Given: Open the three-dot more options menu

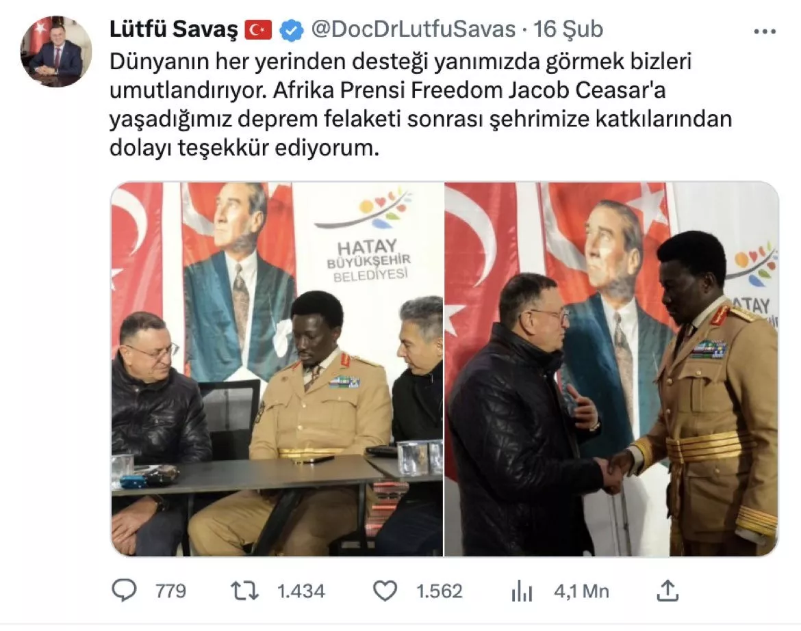Looking at the screenshot, I should pyautogui.click(x=765, y=31).
